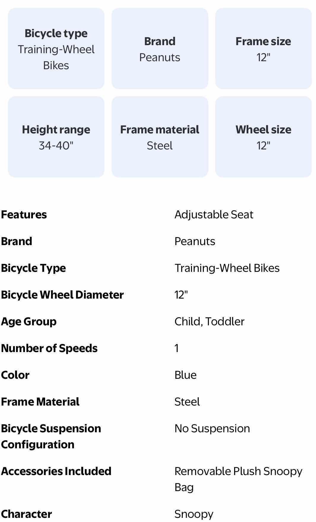
Task: Click the Frame Material label in the specifications list
Action: [x=40, y=402]
